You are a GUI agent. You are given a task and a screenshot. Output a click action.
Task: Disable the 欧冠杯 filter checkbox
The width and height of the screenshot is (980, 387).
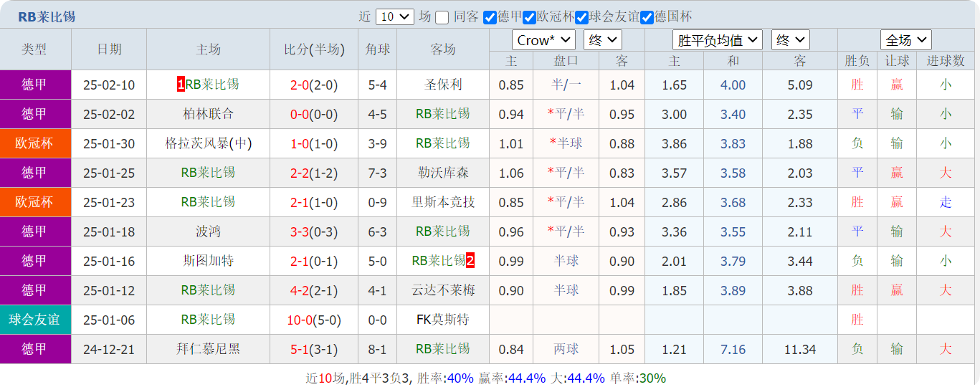[x=530, y=17]
